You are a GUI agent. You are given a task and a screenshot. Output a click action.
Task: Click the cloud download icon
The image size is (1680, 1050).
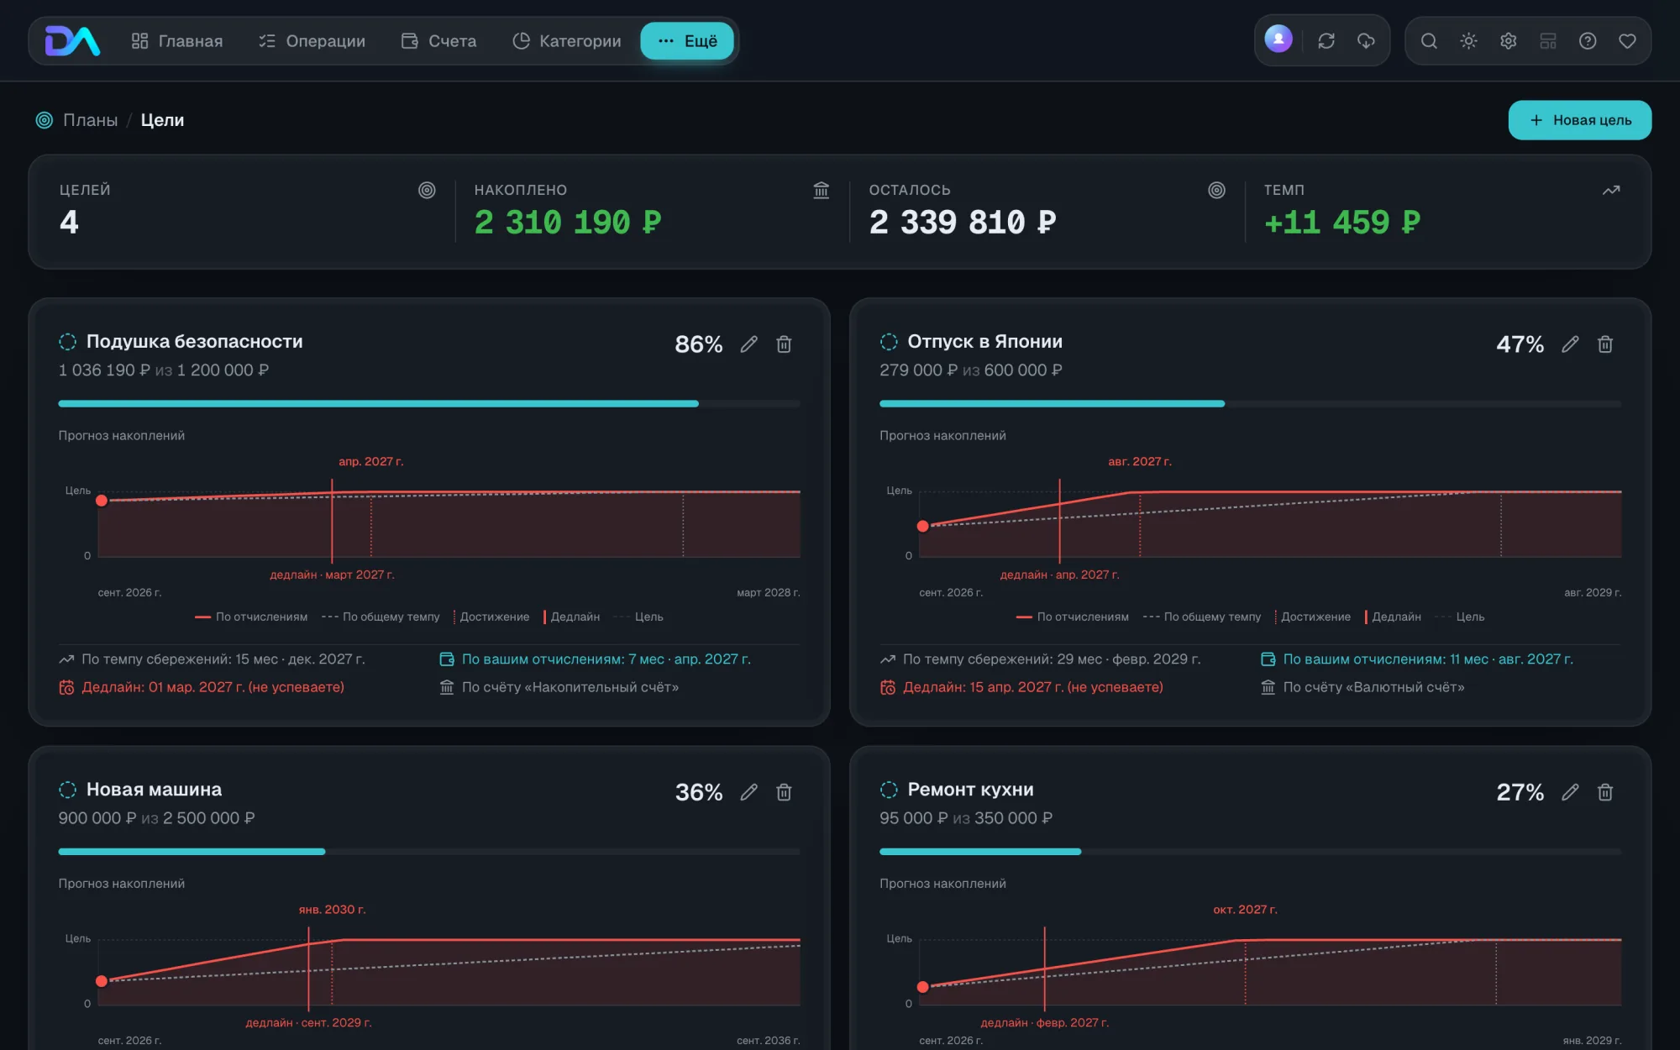(x=1366, y=41)
